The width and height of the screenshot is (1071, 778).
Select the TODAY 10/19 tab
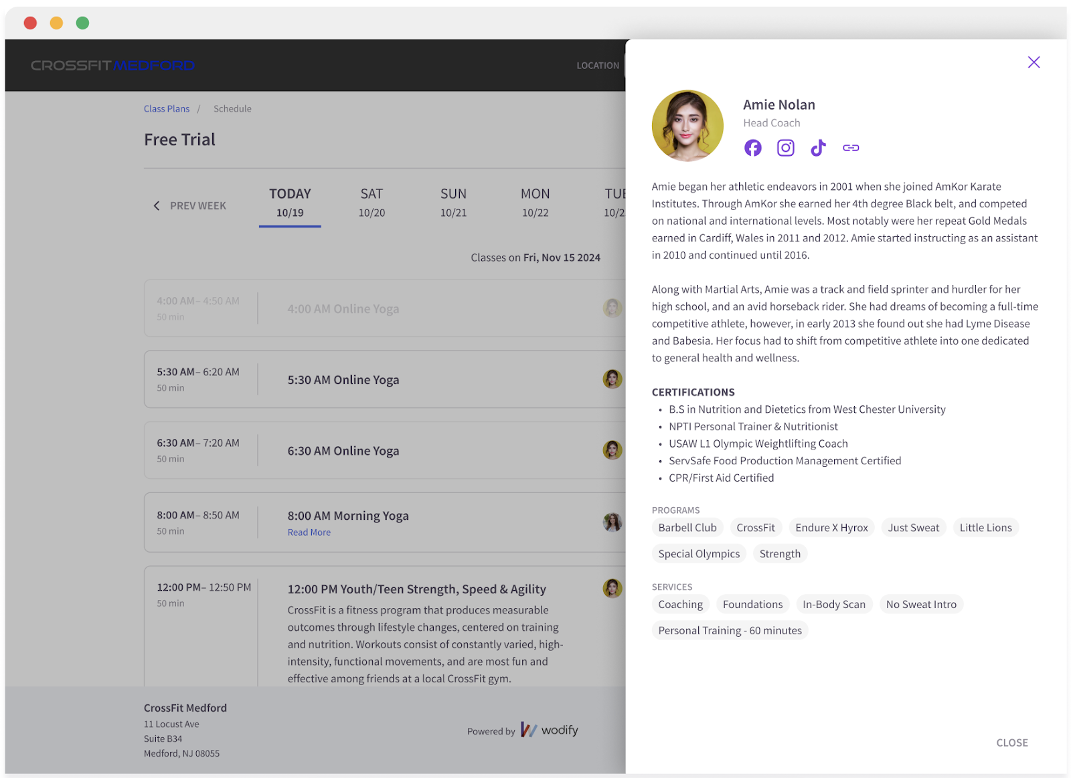[290, 203]
